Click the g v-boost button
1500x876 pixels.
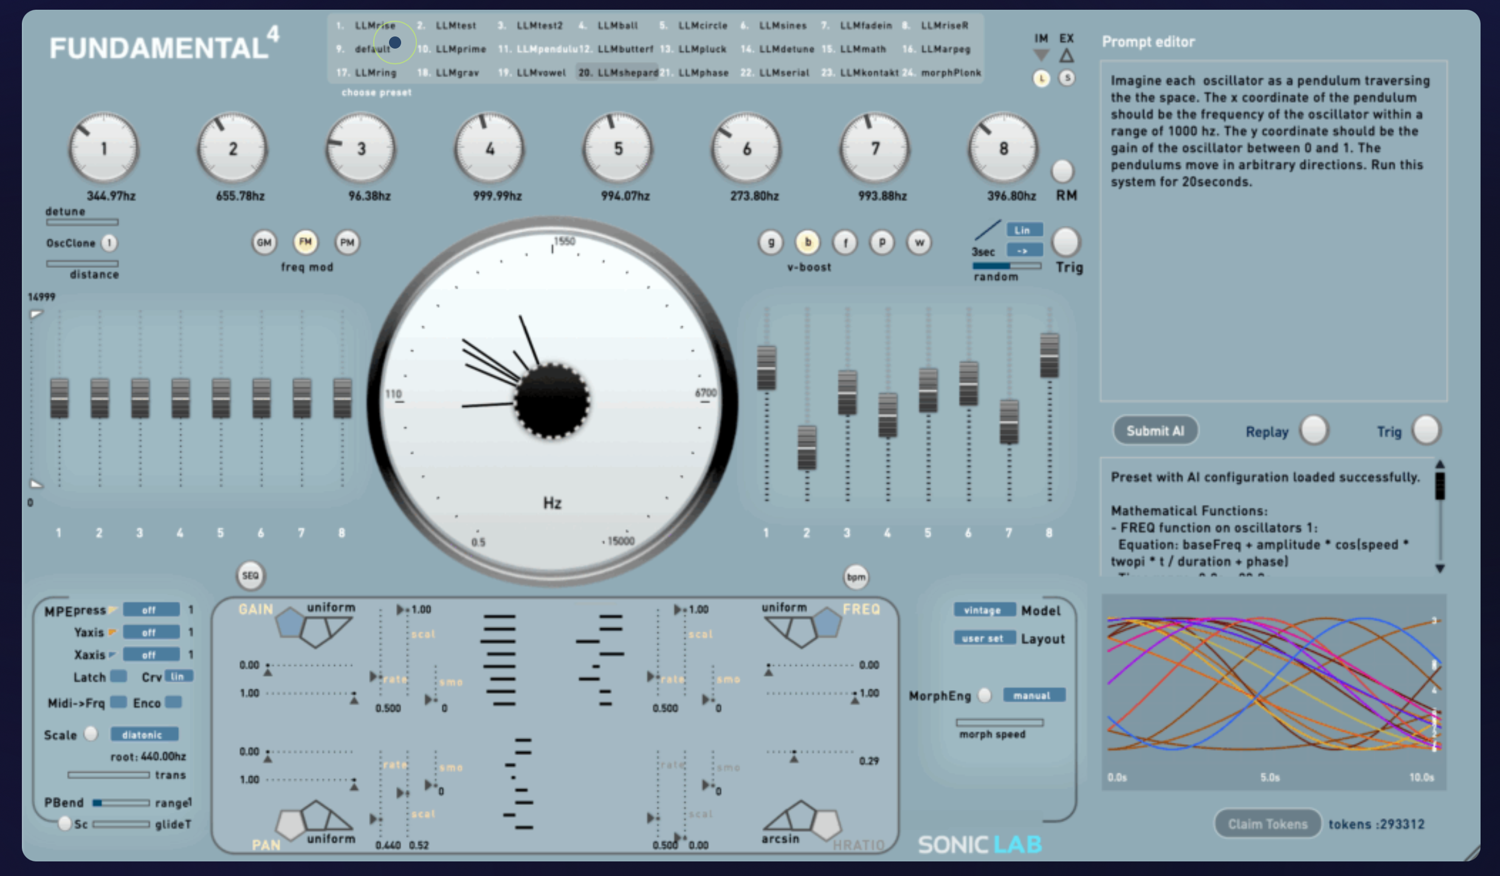[771, 242]
